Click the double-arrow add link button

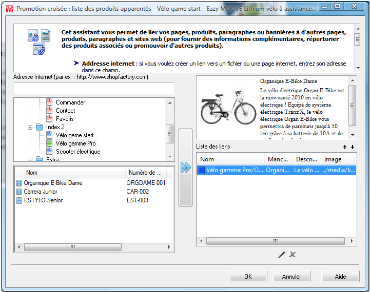(185, 168)
